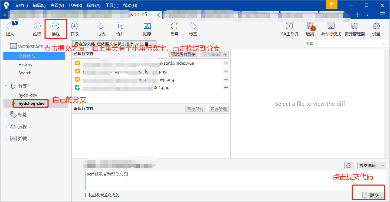Screen dimensions: 390x202
Task: Click the WORKSPACE header
Action: click(x=27, y=47)
